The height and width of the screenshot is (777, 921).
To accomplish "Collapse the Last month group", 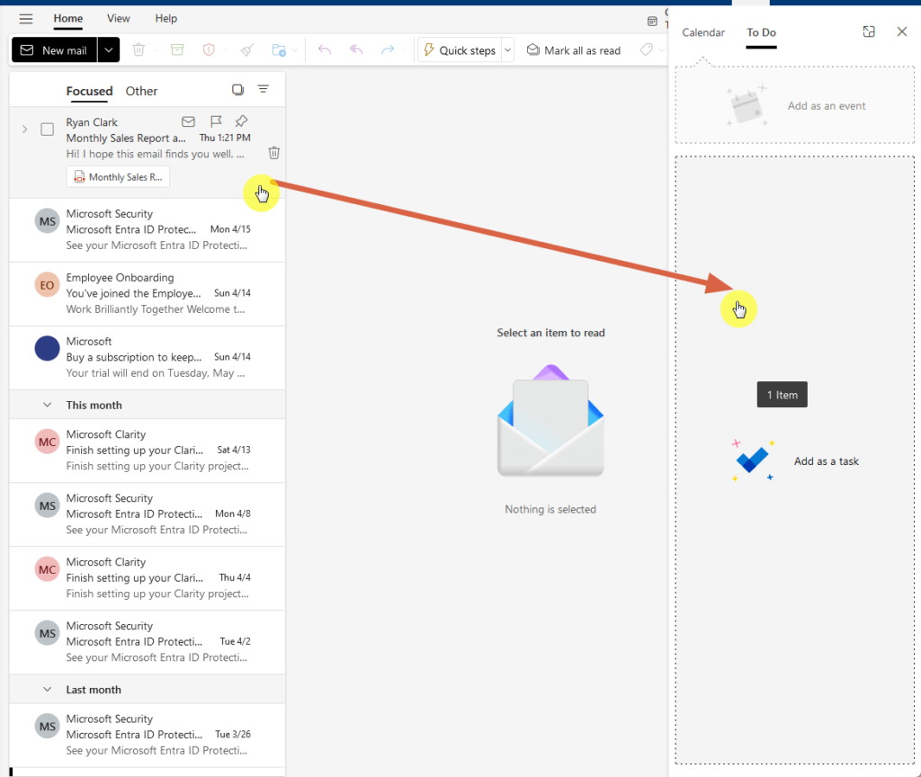I will (x=48, y=690).
